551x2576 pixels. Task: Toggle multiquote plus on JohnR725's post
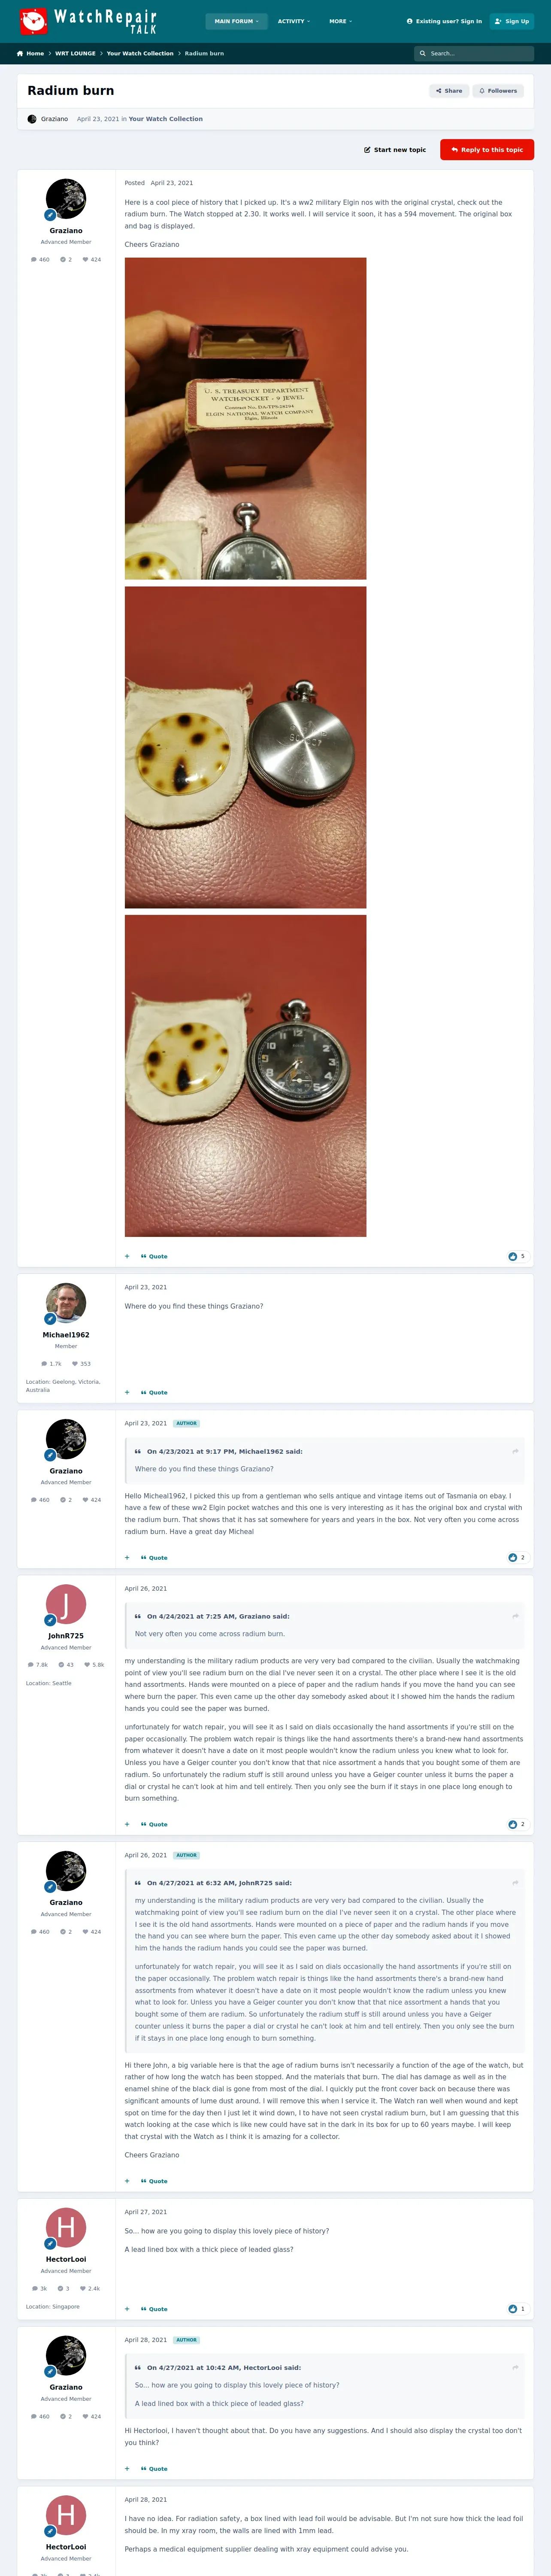click(x=127, y=1824)
